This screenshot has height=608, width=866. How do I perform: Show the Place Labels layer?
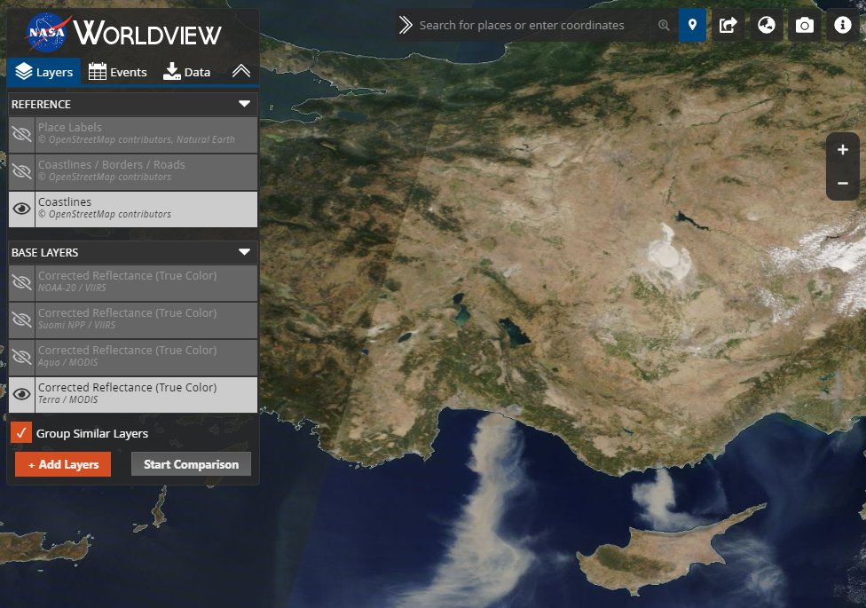click(21, 134)
